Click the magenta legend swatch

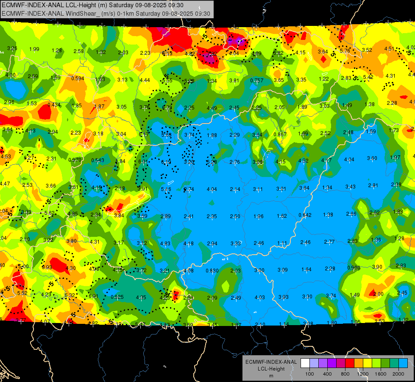point(341,363)
